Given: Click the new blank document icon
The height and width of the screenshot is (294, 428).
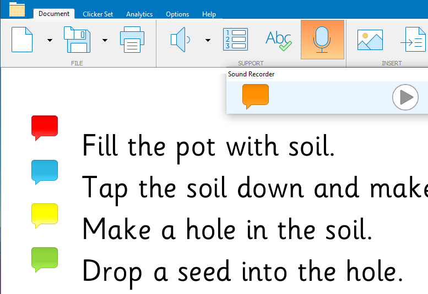Looking at the screenshot, I should click(x=22, y=40).
